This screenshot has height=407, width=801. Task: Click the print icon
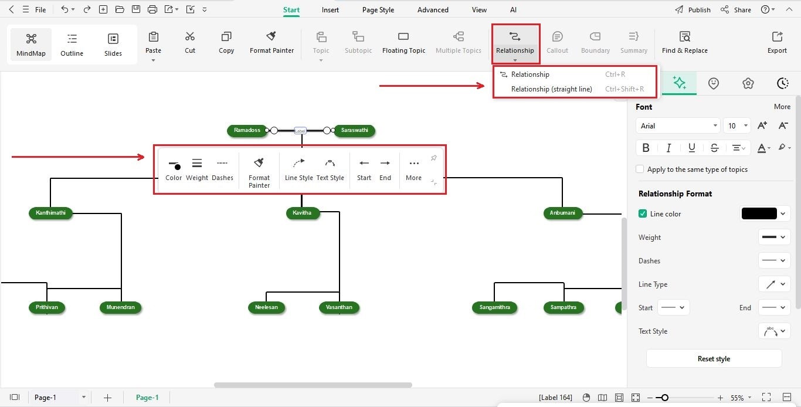[x=152, y=9]
